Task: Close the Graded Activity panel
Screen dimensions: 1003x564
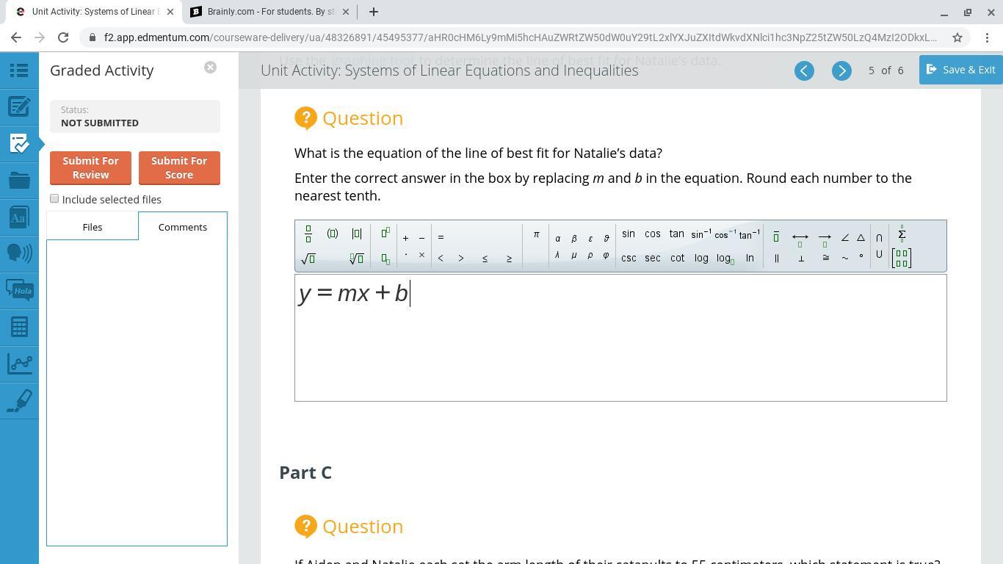Action: coord(210,68)
